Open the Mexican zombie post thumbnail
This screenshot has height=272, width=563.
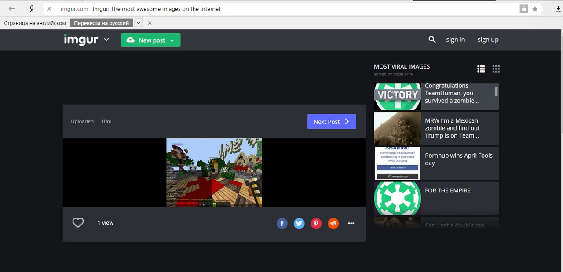tap(398, 128)
